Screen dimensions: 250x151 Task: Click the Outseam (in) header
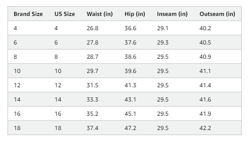pos(217,14)
